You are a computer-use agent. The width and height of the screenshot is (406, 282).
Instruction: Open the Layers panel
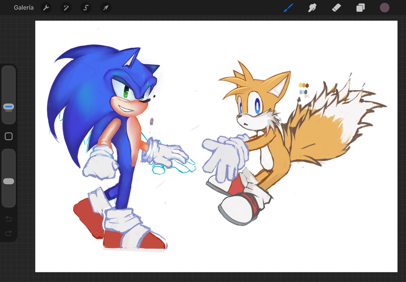pos(360,7)
